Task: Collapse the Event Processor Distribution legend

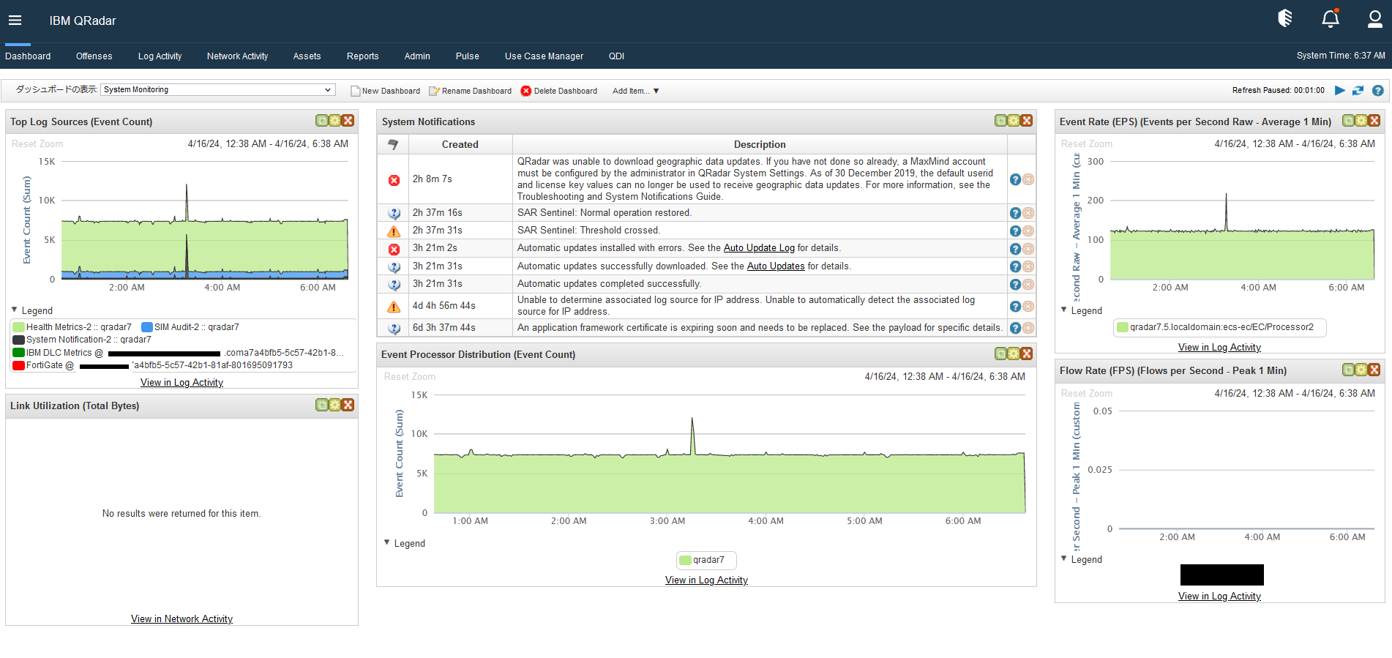Action: [387, 542]
